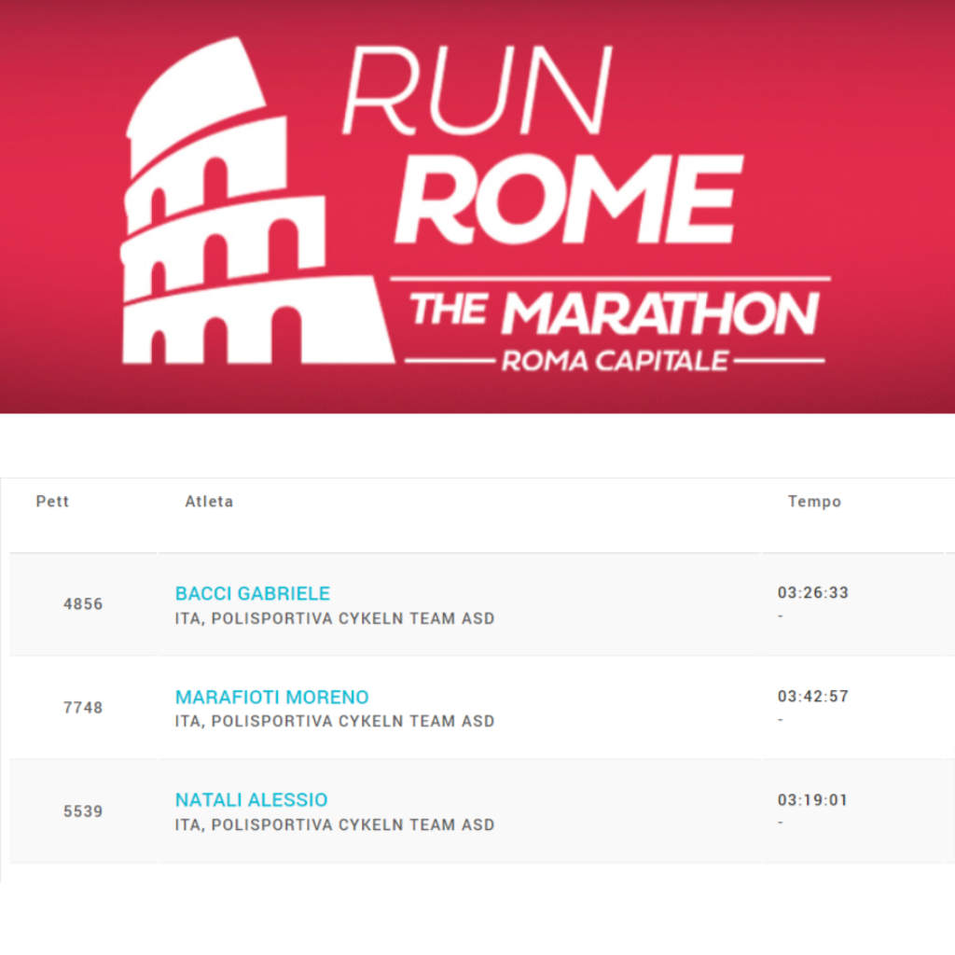
Task: Click the RUN word in banner
Action: tap(477, 90)
